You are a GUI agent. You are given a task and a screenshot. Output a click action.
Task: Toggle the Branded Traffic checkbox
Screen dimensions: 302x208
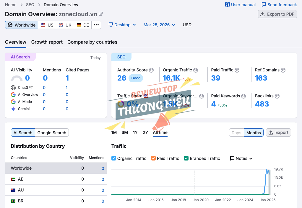coord(186,158)
